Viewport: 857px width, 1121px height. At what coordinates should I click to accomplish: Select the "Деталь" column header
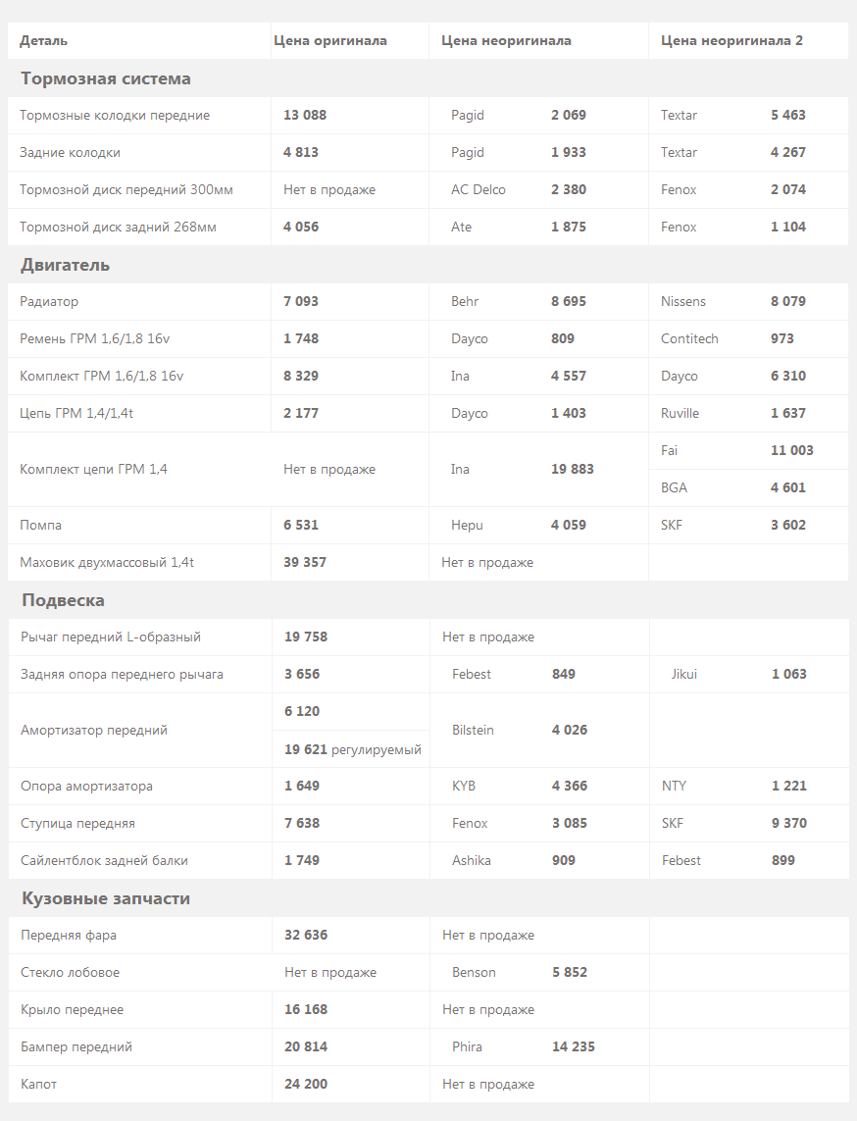(x=43, y=41)
